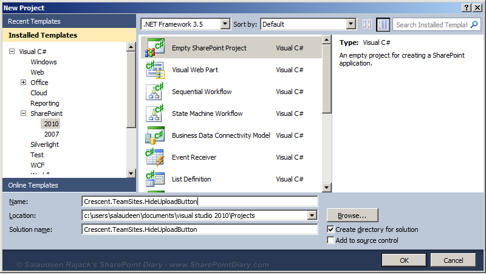The width and height of the screenshot is (486, 275).
Task: Switch to small icons view
Action: coord(368,24)
